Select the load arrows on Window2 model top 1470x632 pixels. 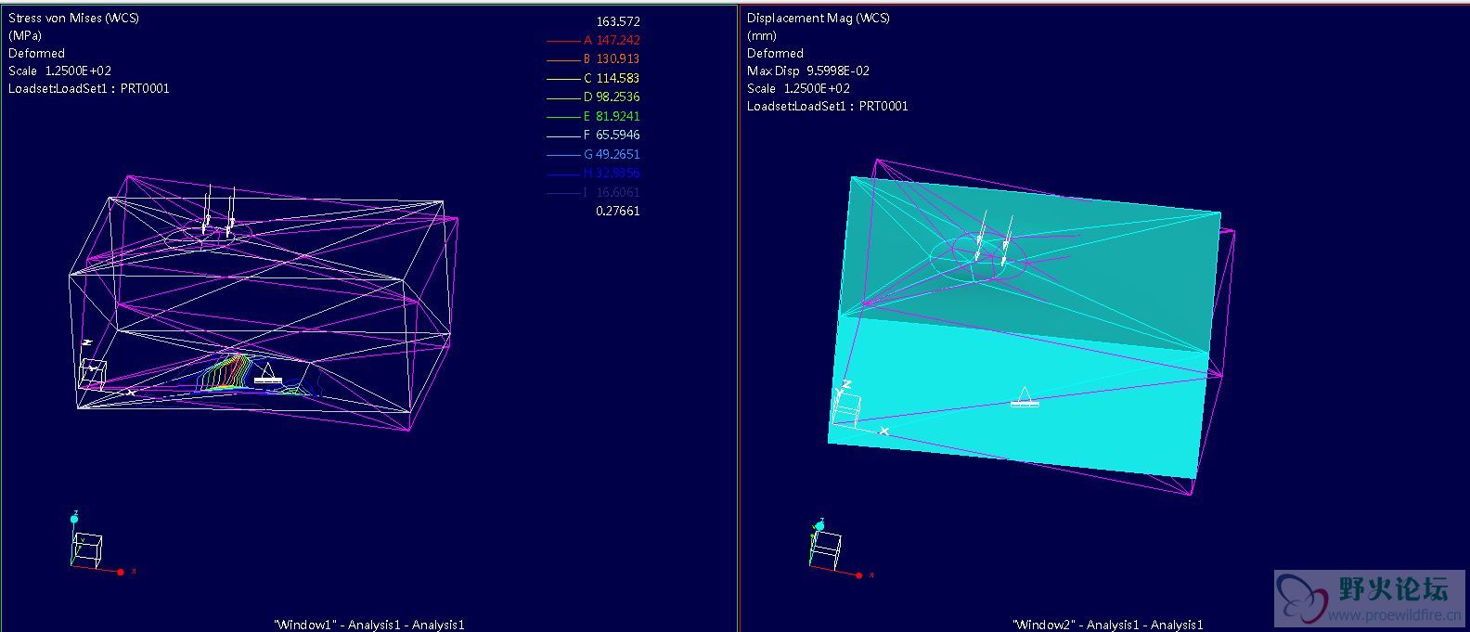click(x=992, y=237)
